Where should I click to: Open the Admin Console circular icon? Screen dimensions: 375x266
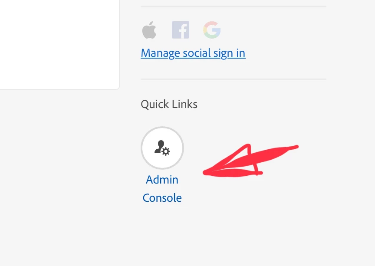pos(162,148)
